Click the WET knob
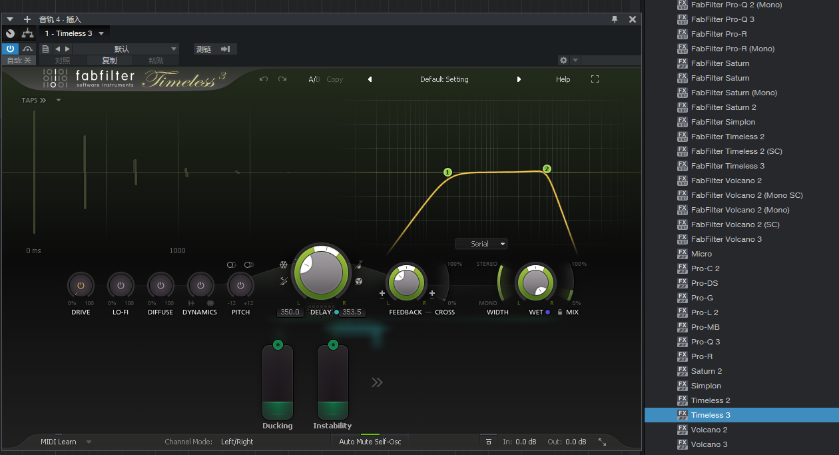The image size is (839, 455). click(536, 282)
